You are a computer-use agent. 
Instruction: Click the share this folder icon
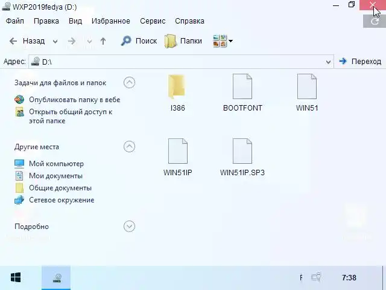[19, 112]
